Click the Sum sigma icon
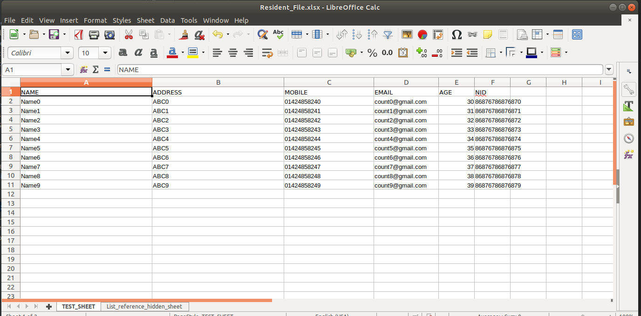641x316 pixels. point(95,70)
